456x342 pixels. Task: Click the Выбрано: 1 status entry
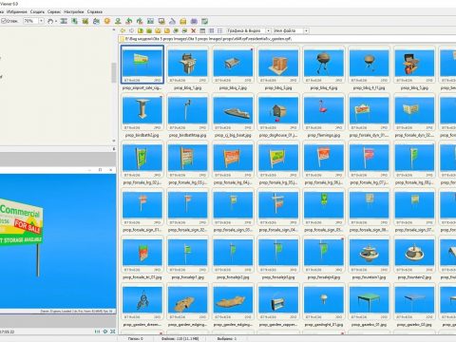point(227,339)
